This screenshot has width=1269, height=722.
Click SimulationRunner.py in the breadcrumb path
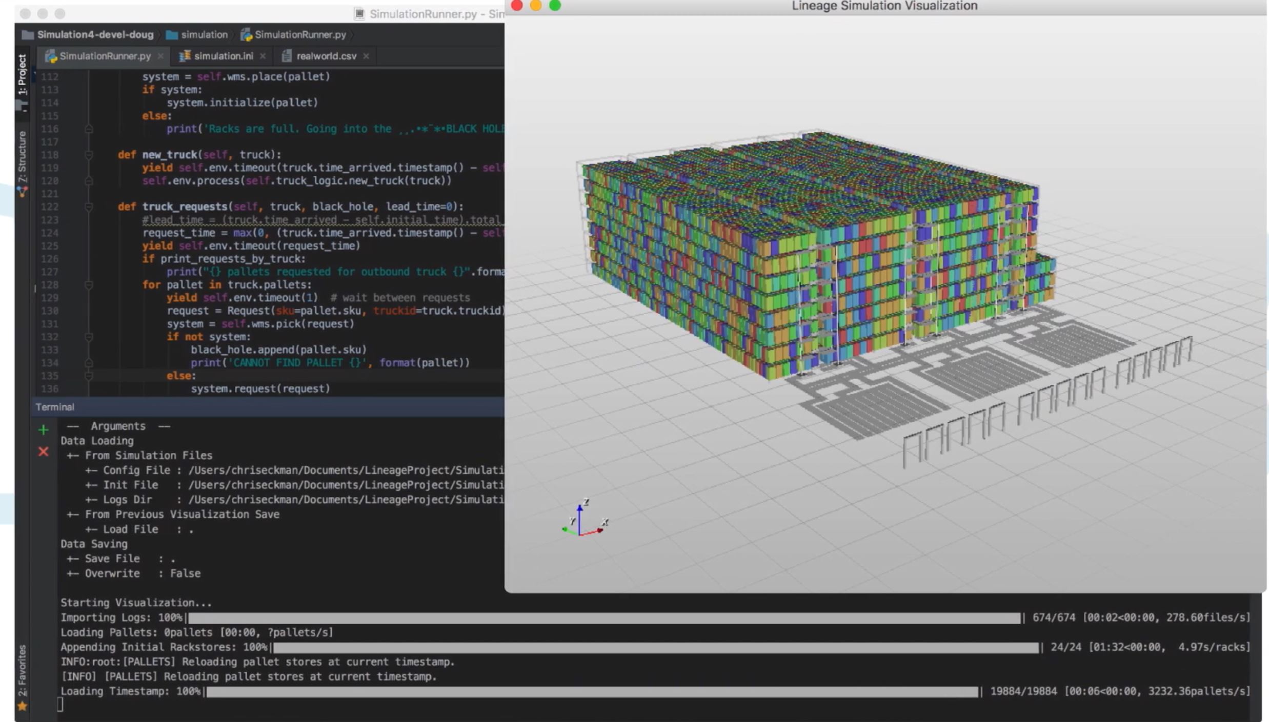(299, 35)
